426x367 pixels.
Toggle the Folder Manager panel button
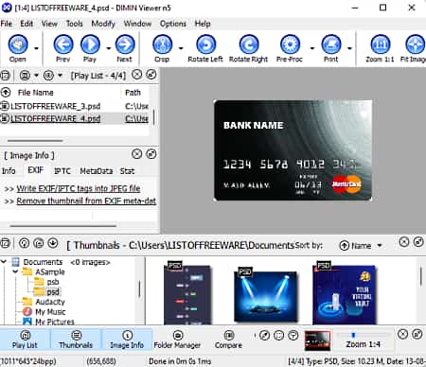click(177, 340)
